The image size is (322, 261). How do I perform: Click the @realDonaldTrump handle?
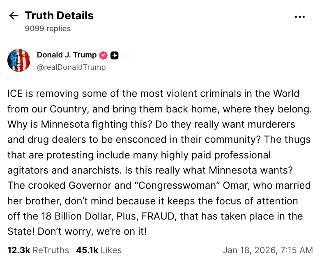click(x=71, y=67)
